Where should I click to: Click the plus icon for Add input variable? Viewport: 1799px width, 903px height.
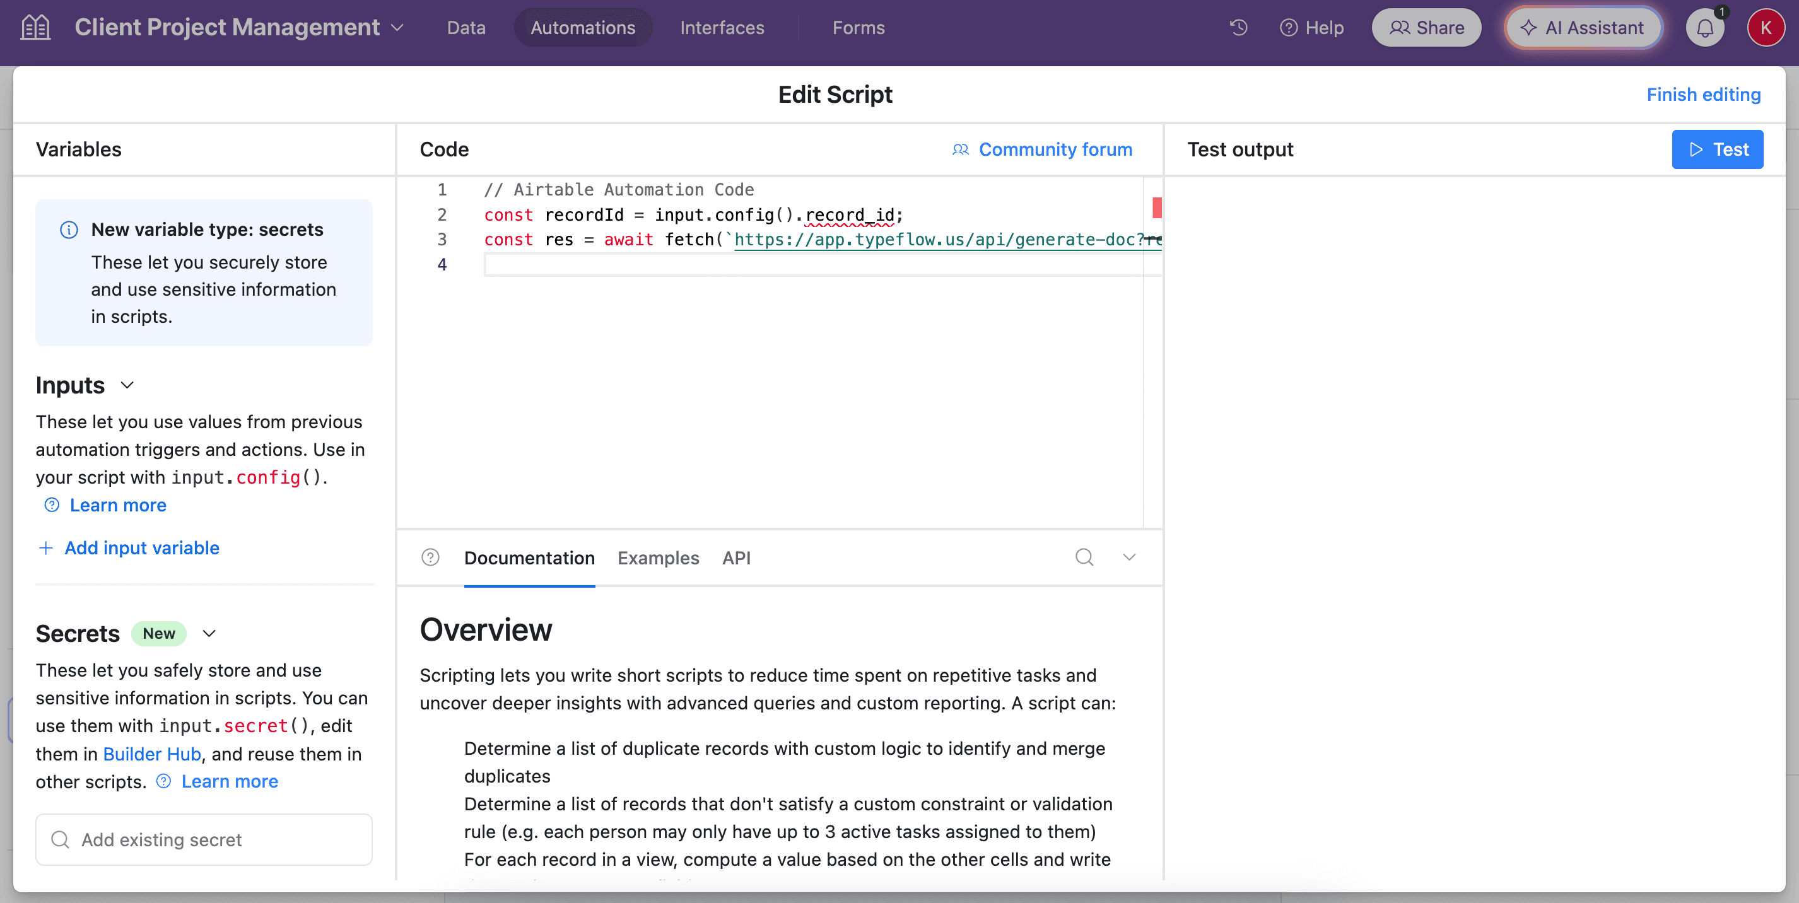(45, 548)
